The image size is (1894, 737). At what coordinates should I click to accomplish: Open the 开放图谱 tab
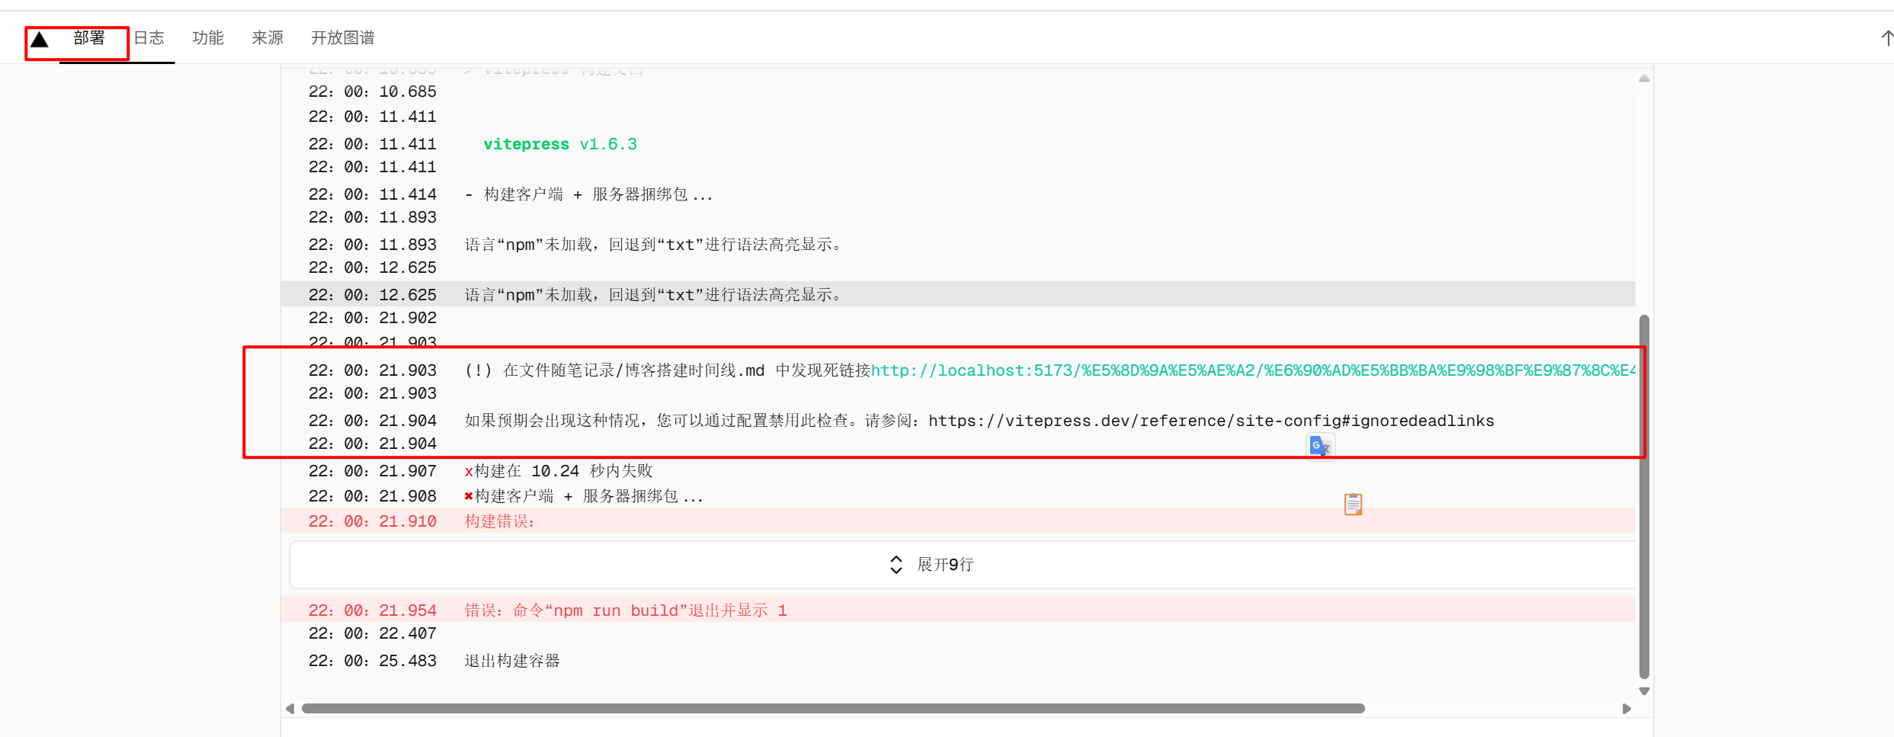[x=343, y=38]
